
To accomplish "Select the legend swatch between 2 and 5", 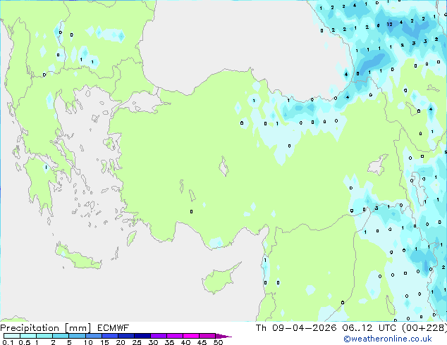I will click(61, 336).
